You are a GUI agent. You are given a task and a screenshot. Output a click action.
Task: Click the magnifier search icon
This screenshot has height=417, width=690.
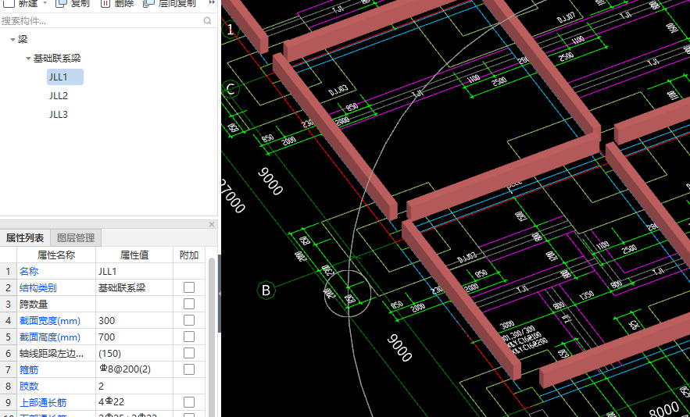click(208, 20)
